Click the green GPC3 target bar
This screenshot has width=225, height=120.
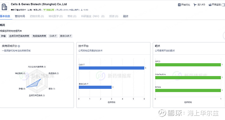point(188,65)
